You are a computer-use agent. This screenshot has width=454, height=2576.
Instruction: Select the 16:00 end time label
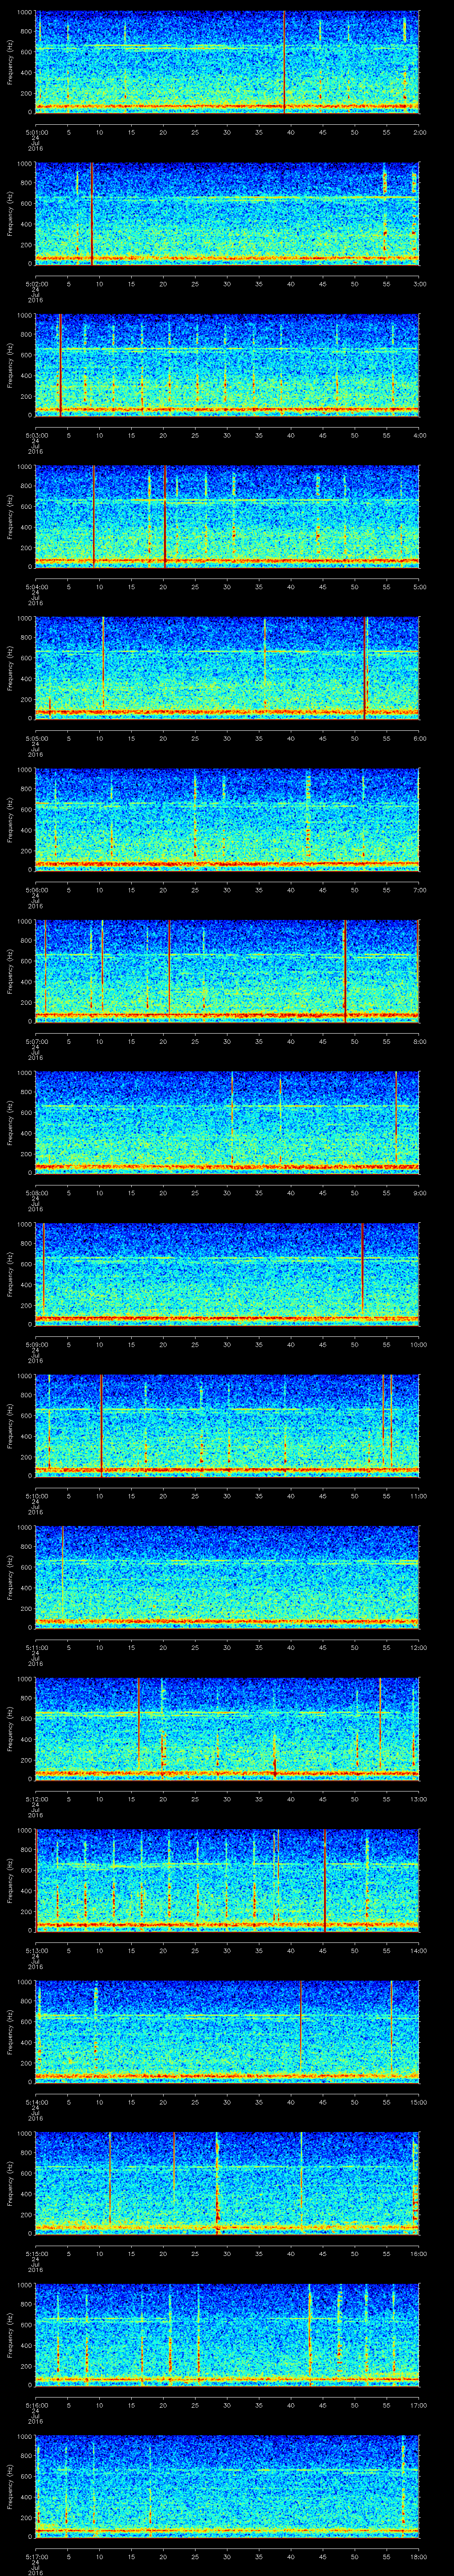[x=418, y=2253]
